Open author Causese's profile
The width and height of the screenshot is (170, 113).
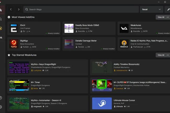click(x=120, y=89)
